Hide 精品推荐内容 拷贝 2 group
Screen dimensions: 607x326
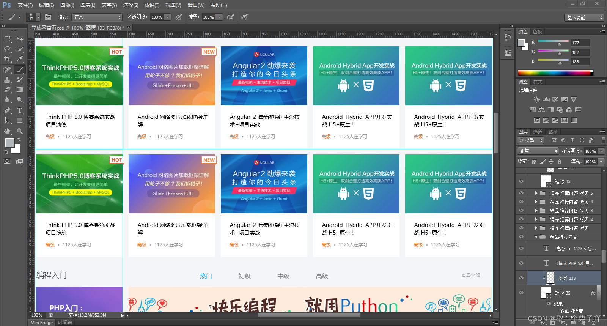click(521, 219)
